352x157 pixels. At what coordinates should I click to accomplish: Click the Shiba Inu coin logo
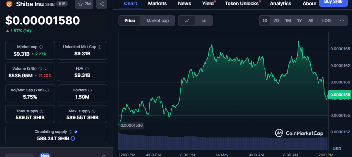(9, 4)
